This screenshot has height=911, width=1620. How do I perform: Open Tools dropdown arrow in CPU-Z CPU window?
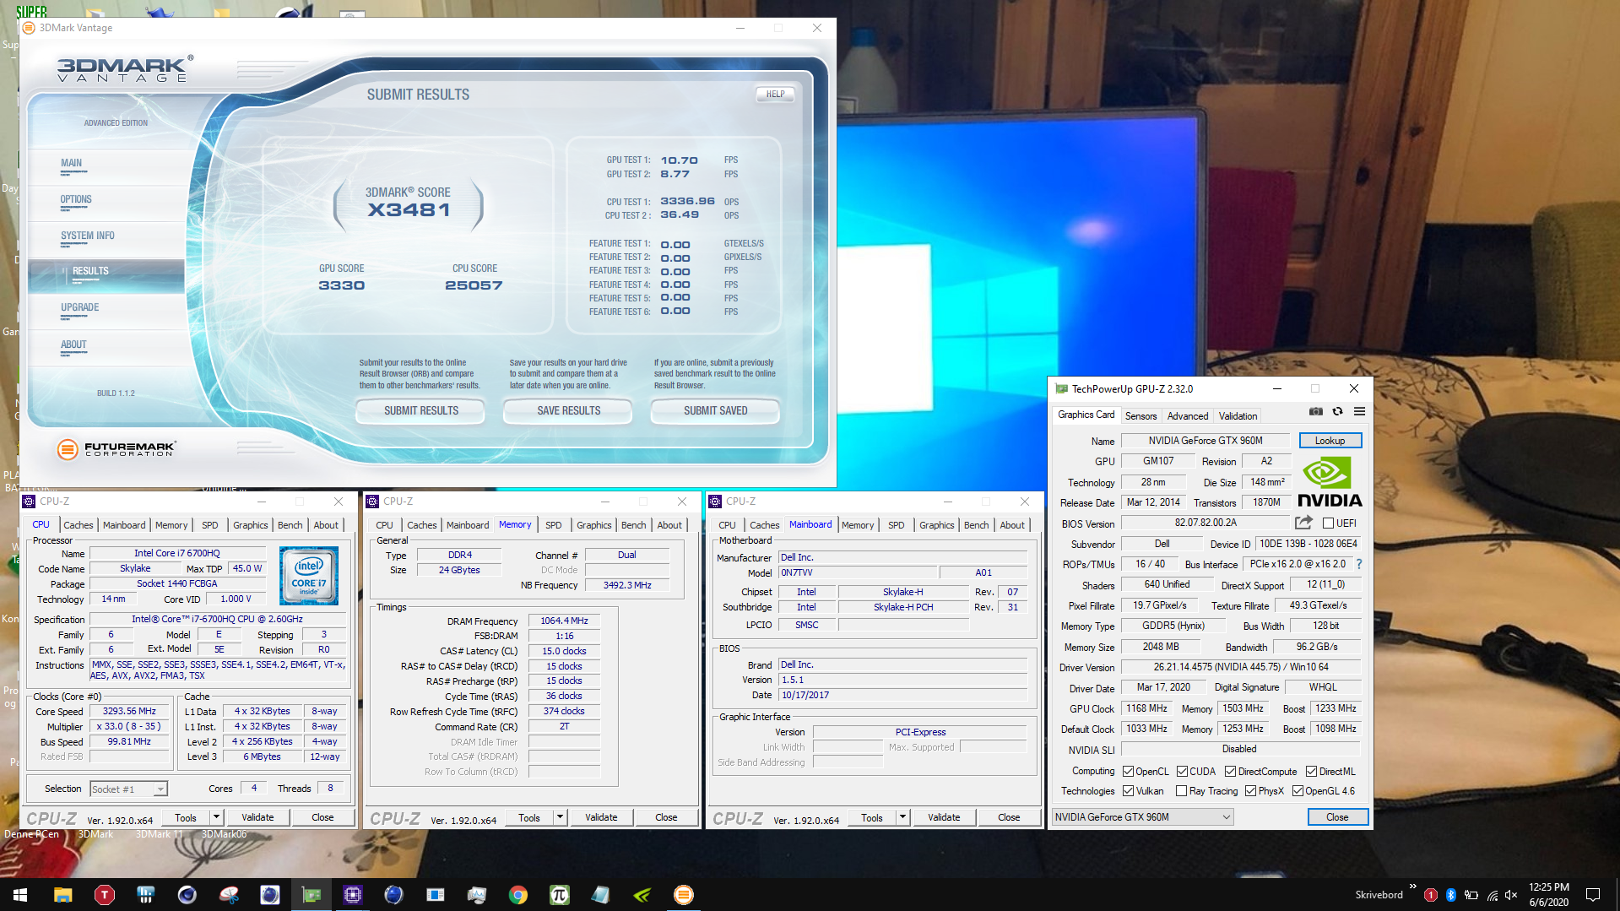pos(216,817)
